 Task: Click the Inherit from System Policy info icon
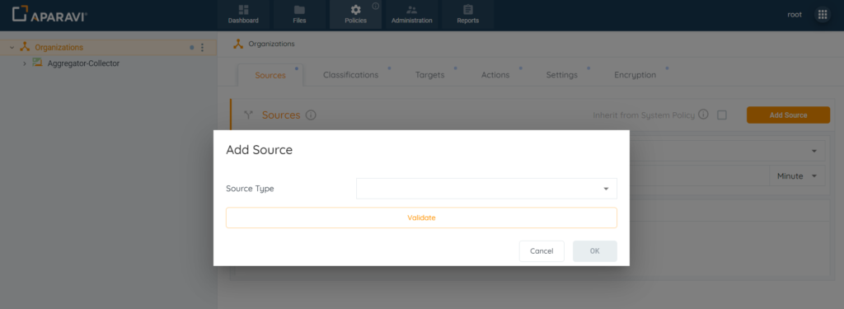703,115
